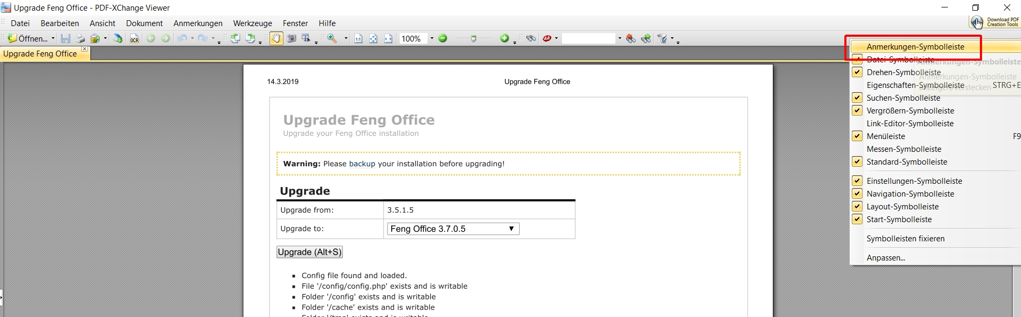Open the Werkzeuge menu
Viewport: 1021px width, 317px height.
click(252, 23)
